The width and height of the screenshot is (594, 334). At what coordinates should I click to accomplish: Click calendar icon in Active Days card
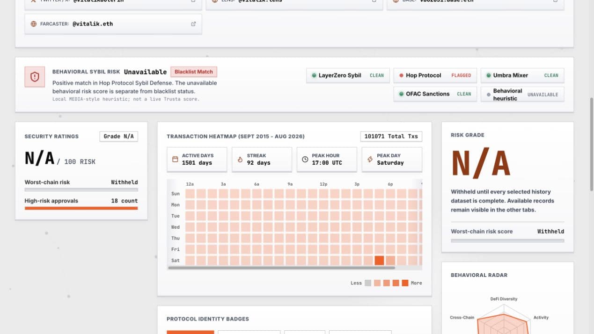pos(175,160)
